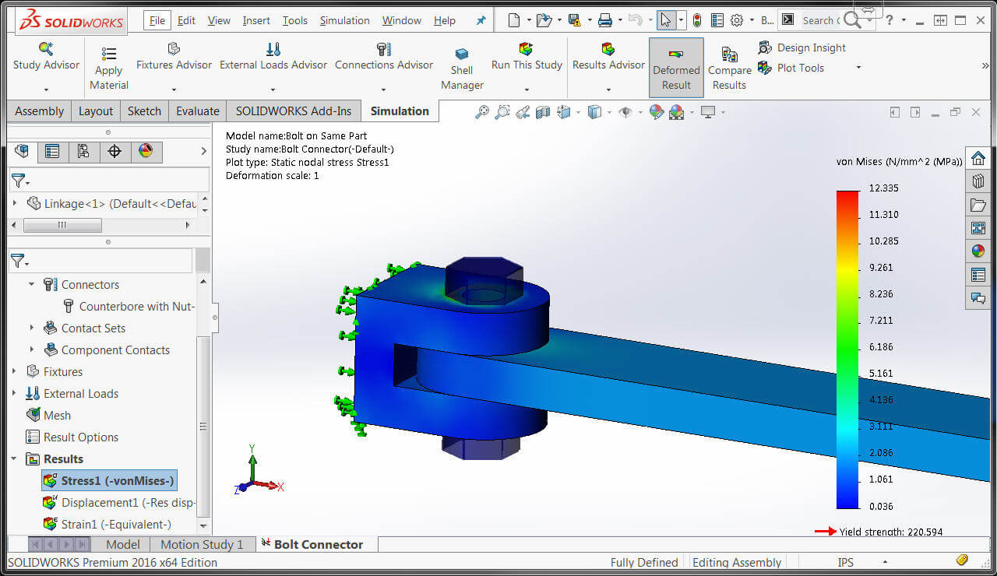Image resolution: width=997 pixels, height=576 pixels.
Task: Click the SOLIDWORKS Resources home icon
Action: click(x=978, y=158)
